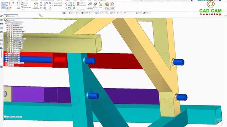Select Model Size PMI option
This screenshot has height=127, width=227.
pyautogui.click(x=57, y=3)
